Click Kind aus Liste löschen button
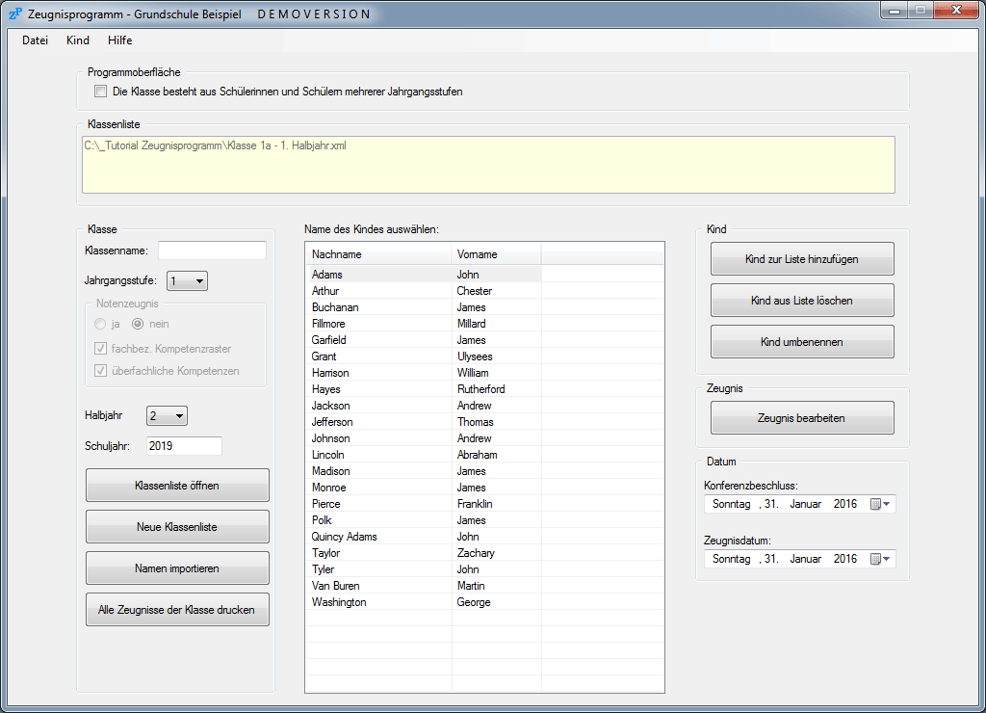986x713 pixels. click(802, 301)
